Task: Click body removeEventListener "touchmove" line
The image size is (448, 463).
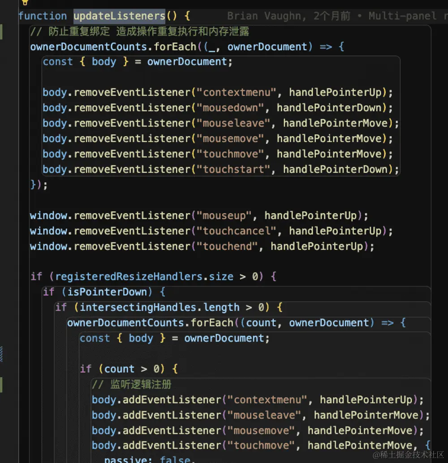Action: [x=218, y=154]
